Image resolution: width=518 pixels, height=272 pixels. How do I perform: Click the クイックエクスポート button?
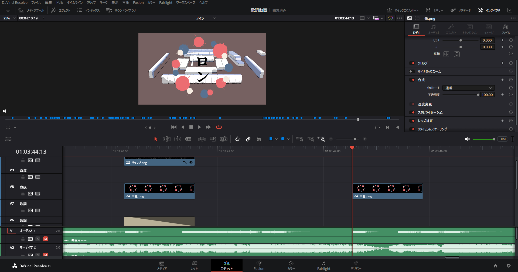click(x=403, y=10)
